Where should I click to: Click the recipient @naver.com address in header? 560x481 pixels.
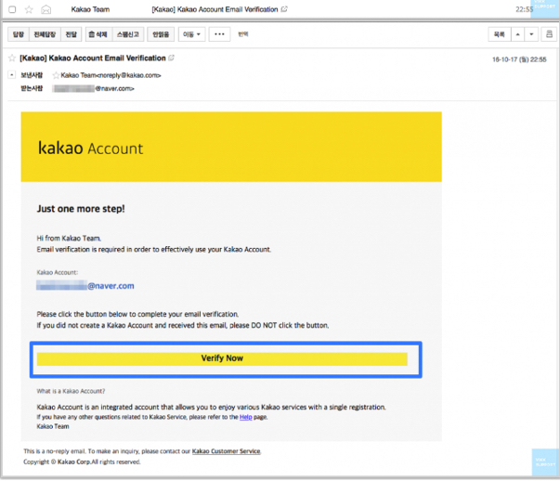click(x=94, y=88)
